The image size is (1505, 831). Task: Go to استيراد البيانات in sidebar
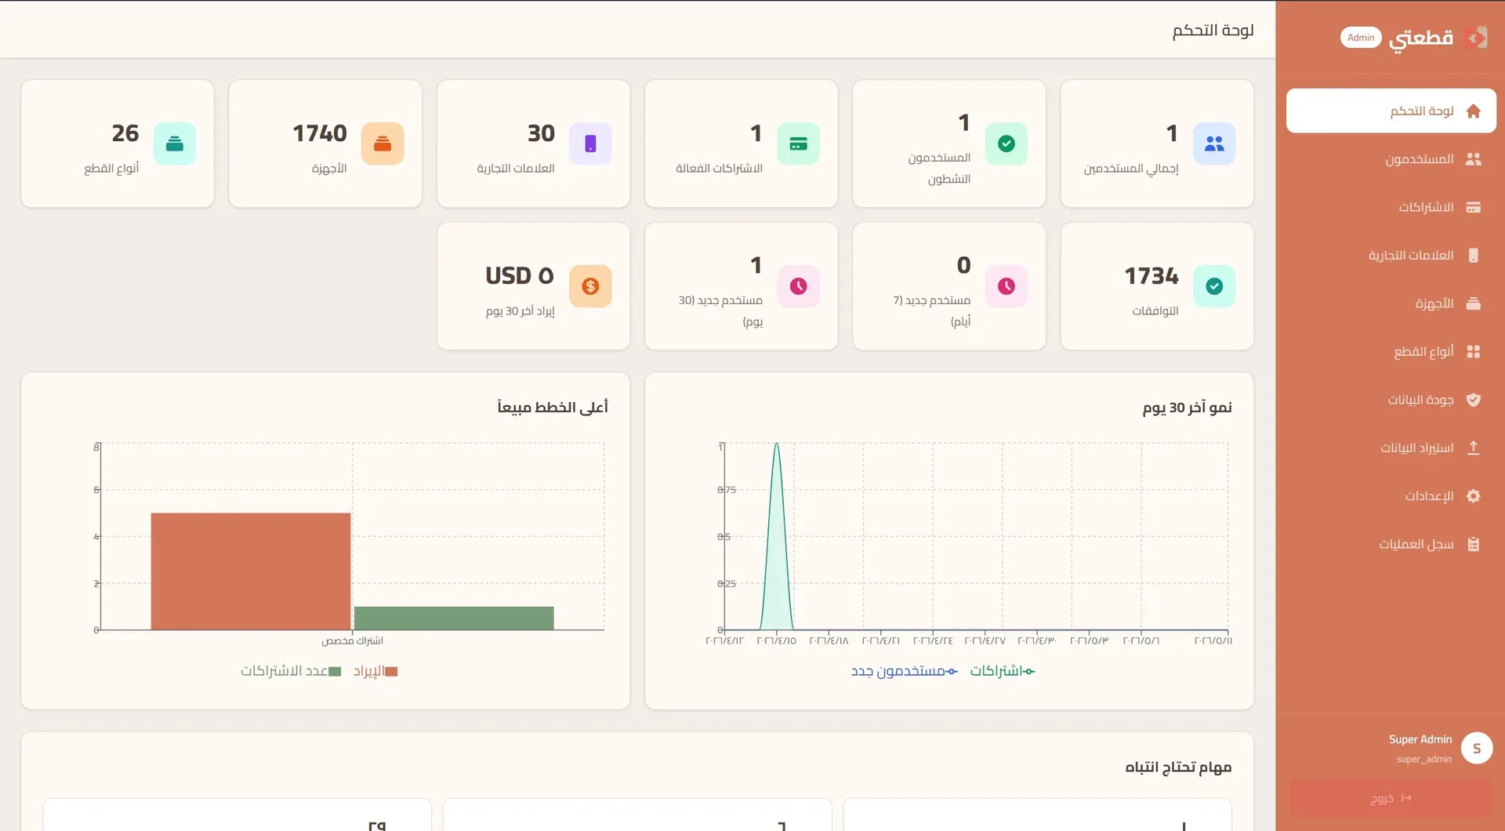click(x=1391, y=448)
